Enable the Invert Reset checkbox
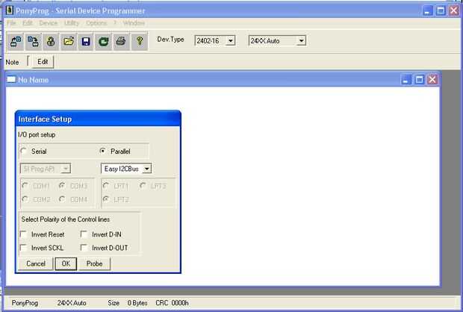 (24, 234)
